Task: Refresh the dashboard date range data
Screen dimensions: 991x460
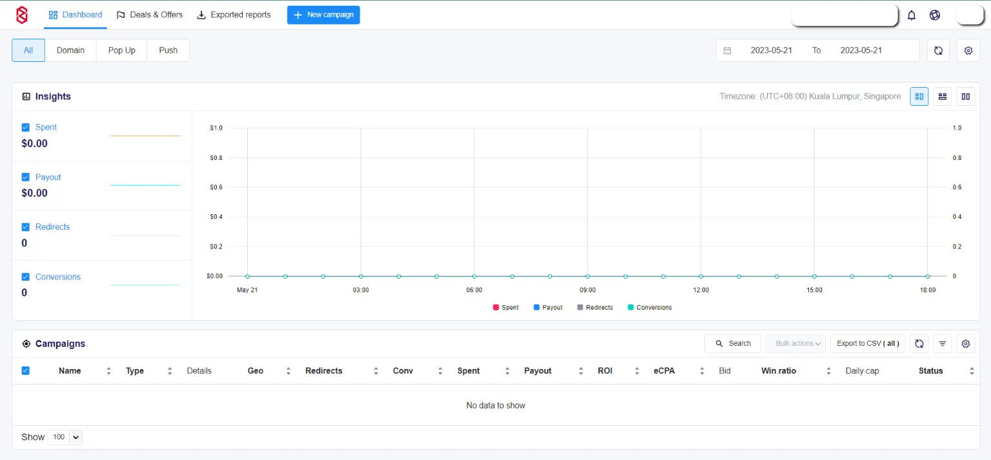Action: tap(938, 50)
